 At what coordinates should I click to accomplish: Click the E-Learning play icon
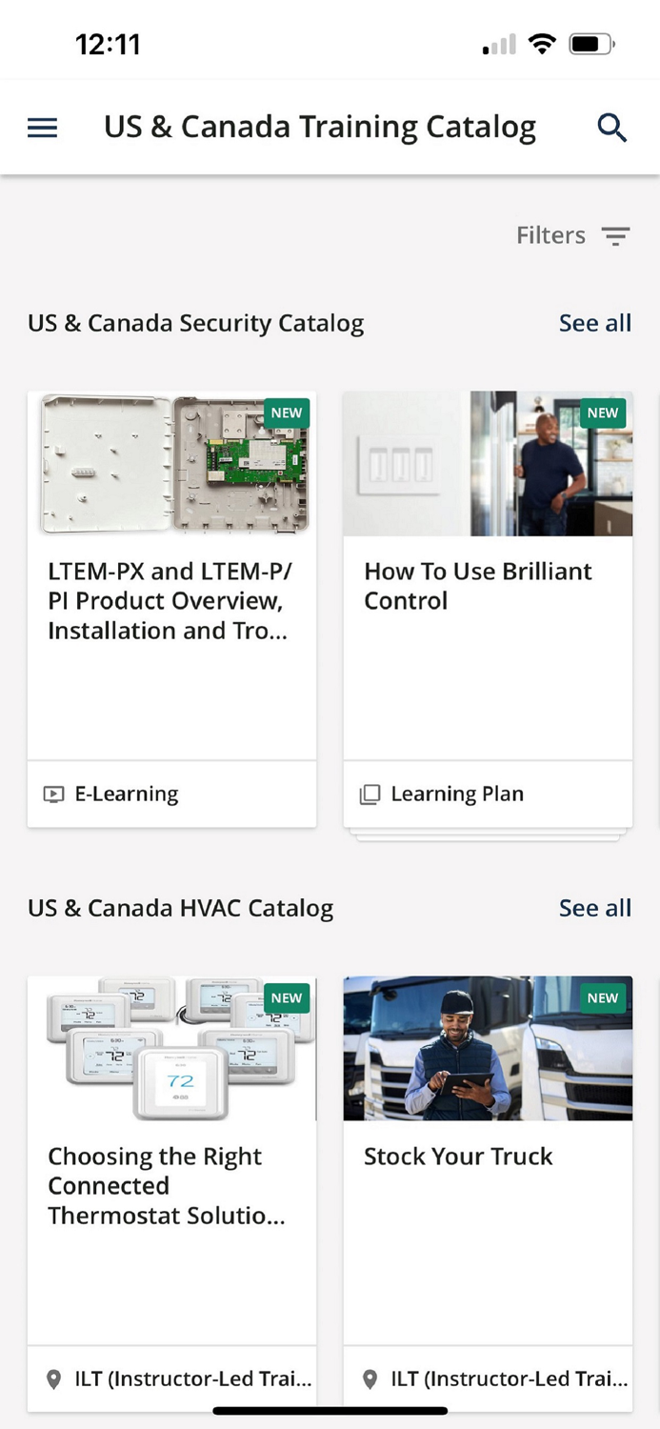tap(54, 795)
